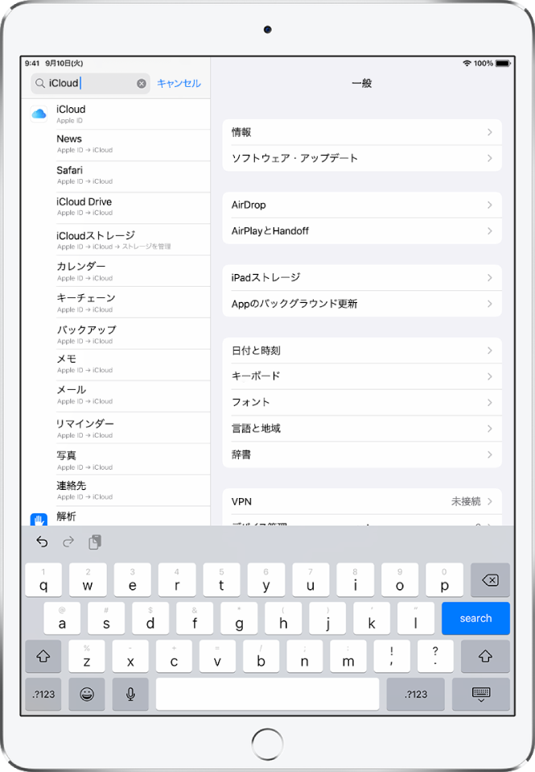Tap the iCloud cloud icon
Image resolution: width=535 pixels, height=772 pixels.
pos(39,114)
